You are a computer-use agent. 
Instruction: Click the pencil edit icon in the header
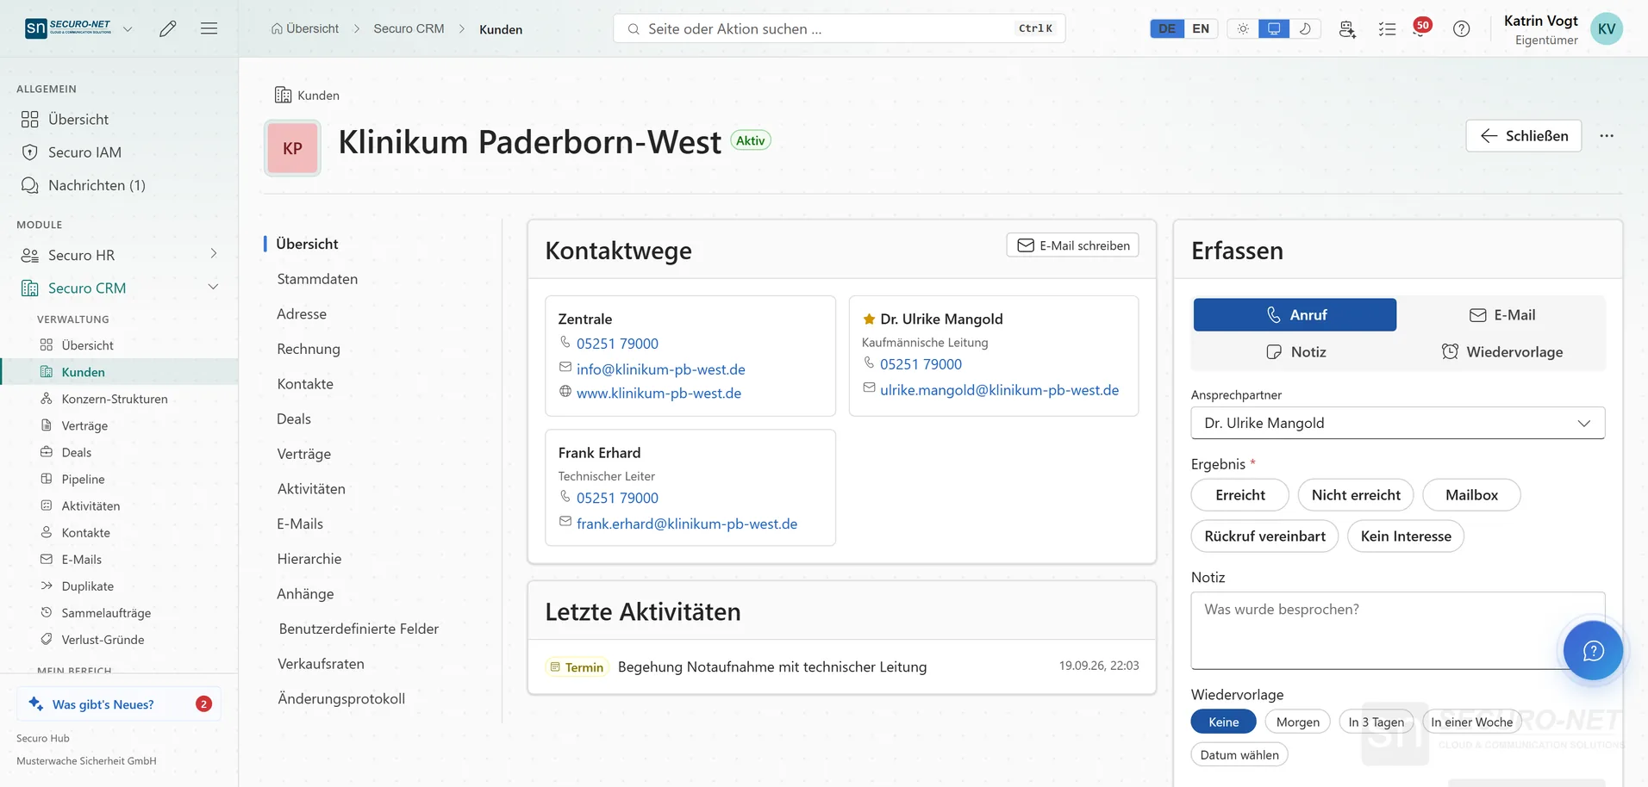[x=168, y=28]
